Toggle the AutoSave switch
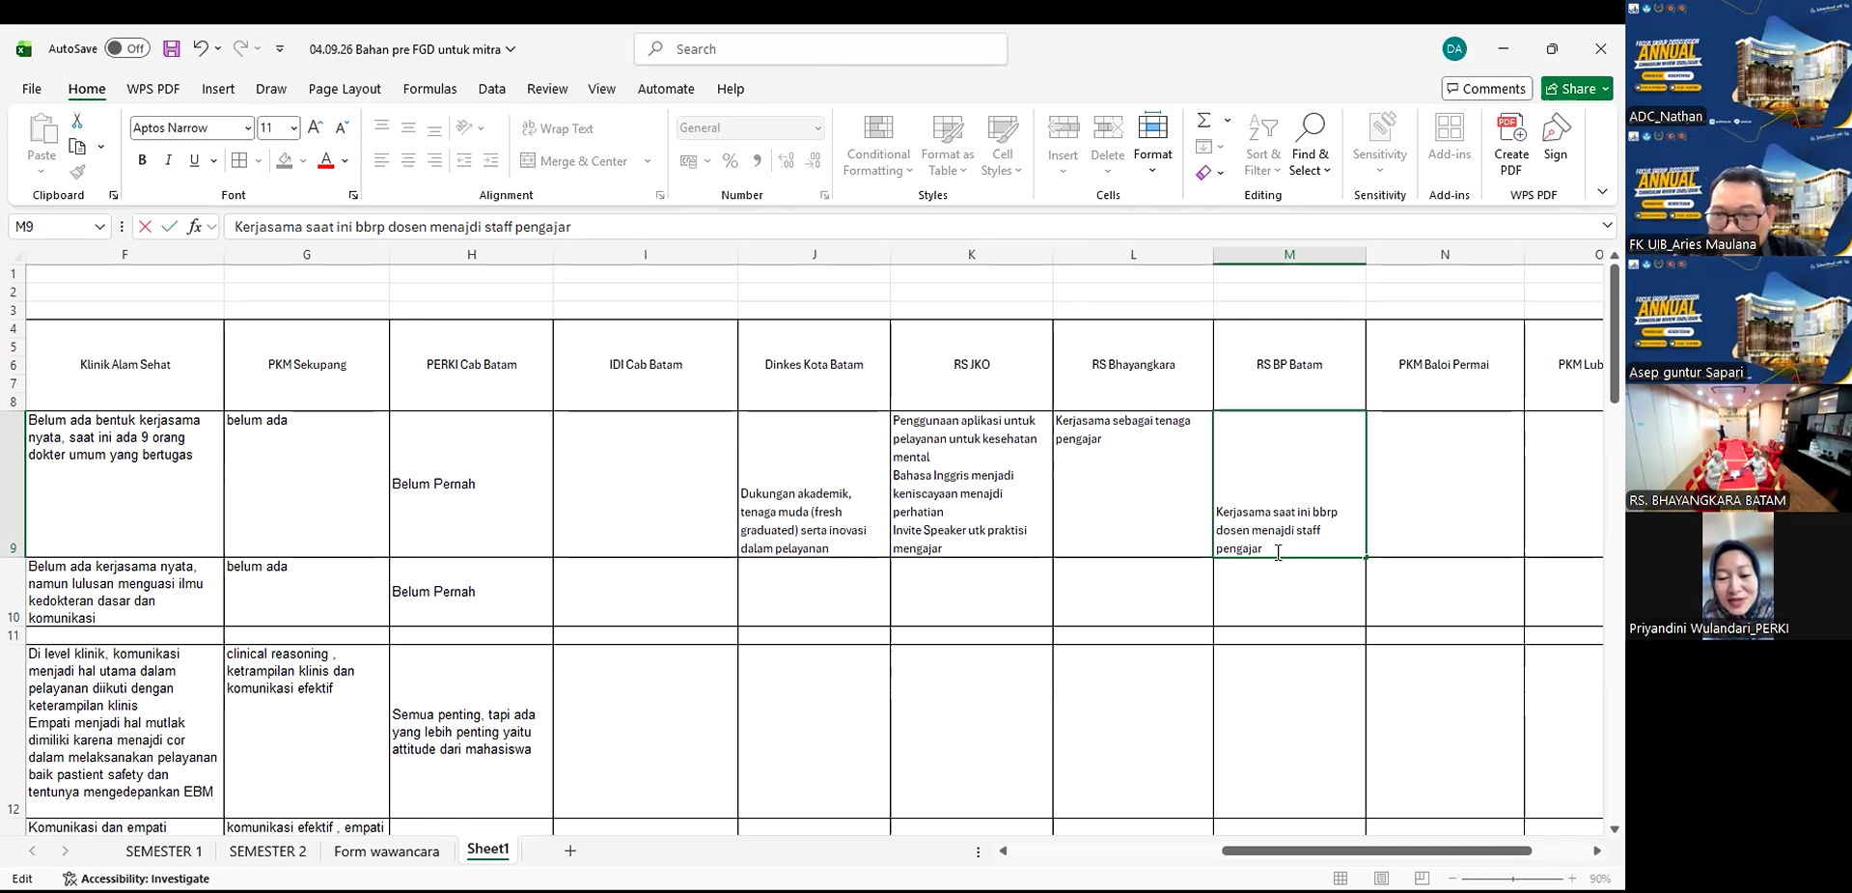Screen dimensions: 1852x893 [x=127, y=48]
